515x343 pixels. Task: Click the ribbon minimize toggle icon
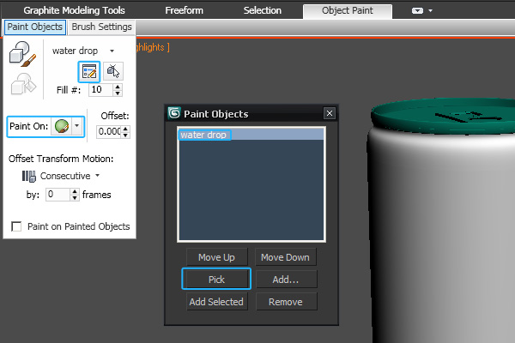click(417, 11)
